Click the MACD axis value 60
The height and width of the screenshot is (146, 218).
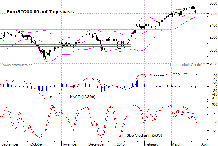[x=215, y=76]
